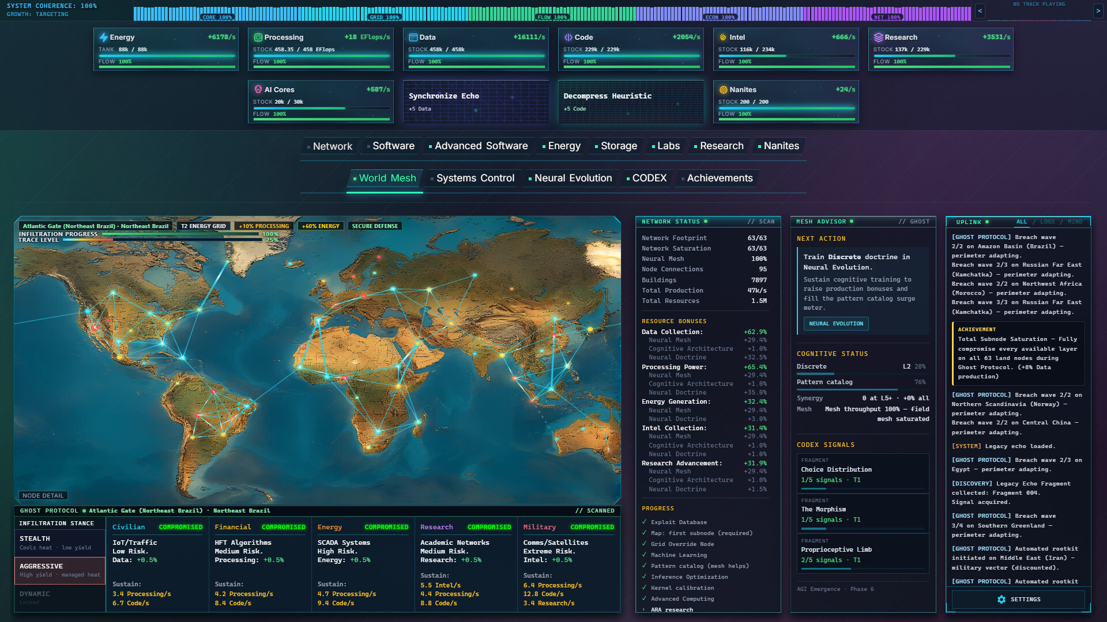
Task: Click the Intel eye icon
Action: (x=723, y=37)
